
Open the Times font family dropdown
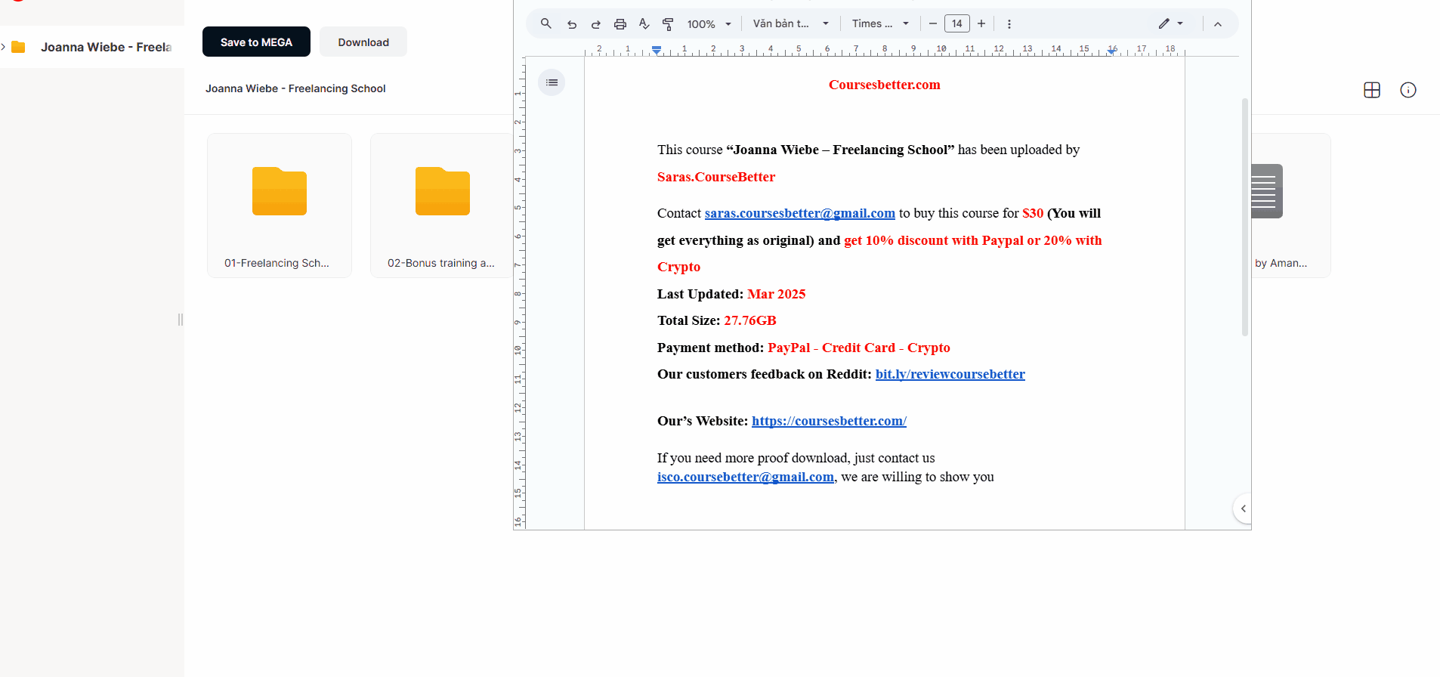880,24
